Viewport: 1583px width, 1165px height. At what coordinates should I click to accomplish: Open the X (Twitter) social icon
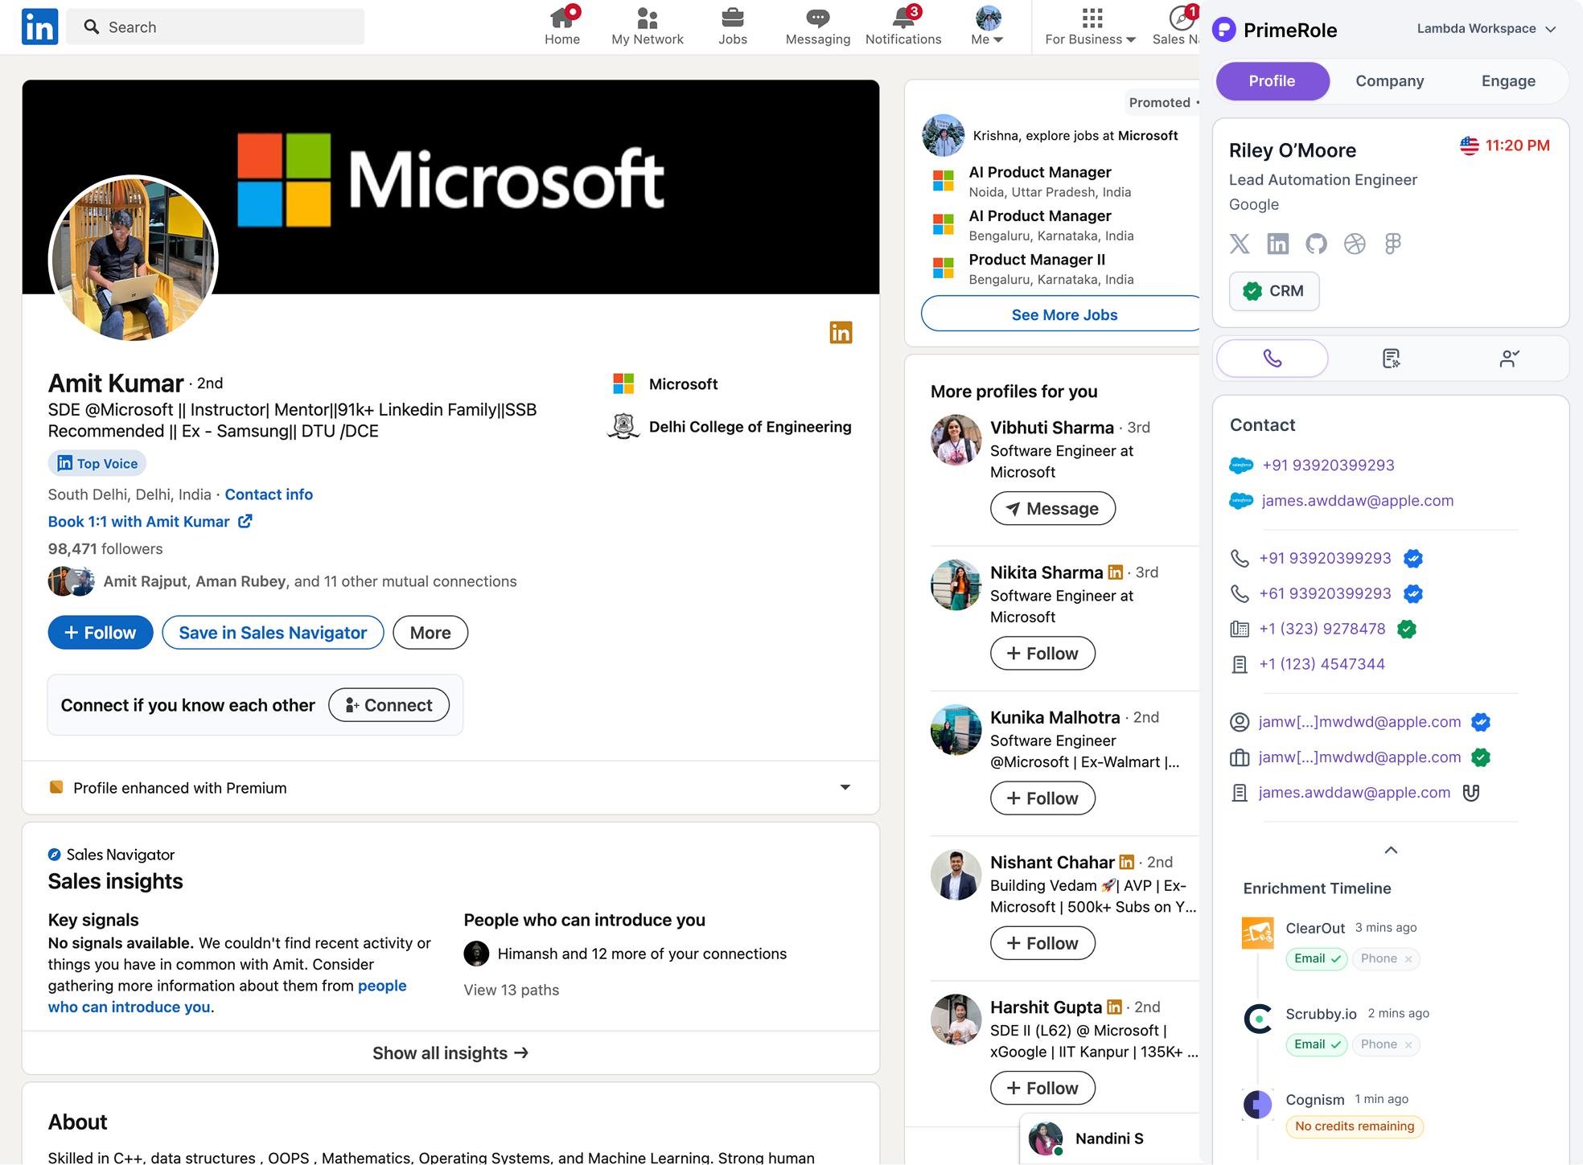point(1240,244)
